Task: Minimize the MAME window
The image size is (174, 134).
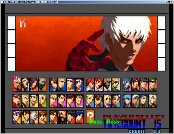Action: [x=166, y=2]
